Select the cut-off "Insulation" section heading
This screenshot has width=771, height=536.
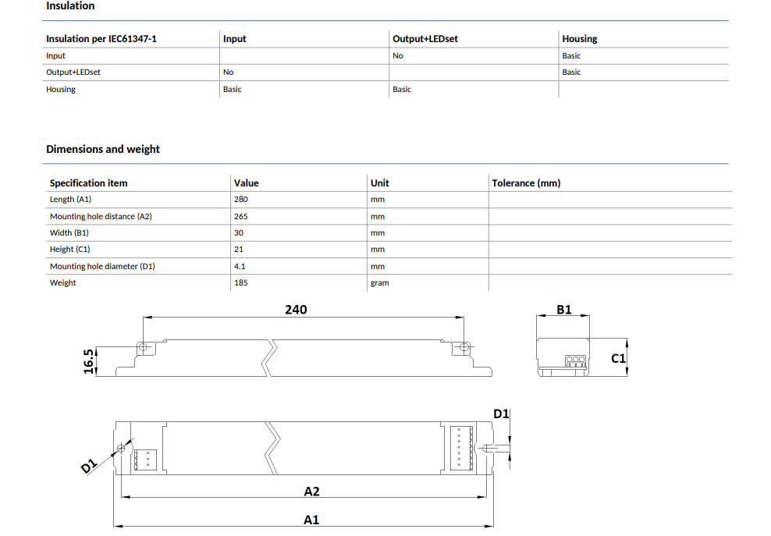pos(70,5)
